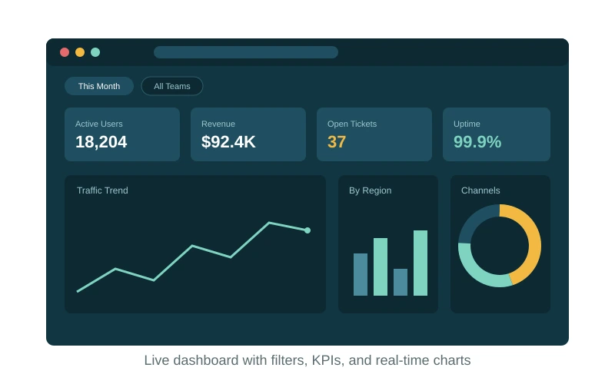Click the dark blue segment of the Channels donut
Viewport: 615px width, 384px height.
point(473,221)
